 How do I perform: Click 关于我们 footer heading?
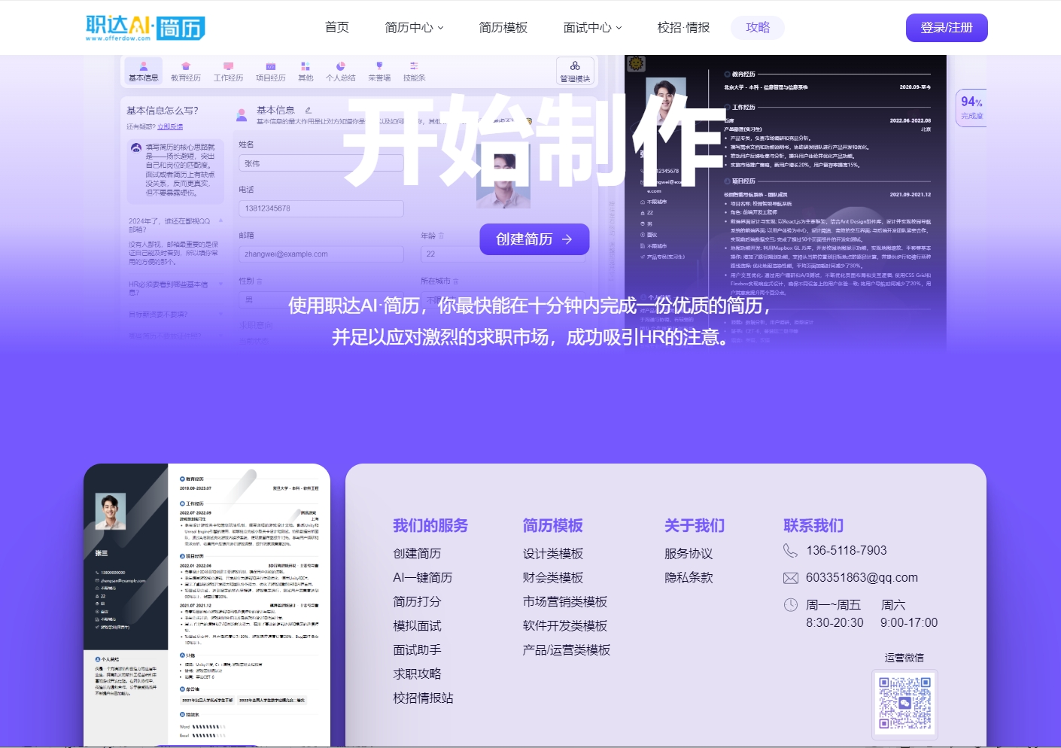click(x=695, y=526)
